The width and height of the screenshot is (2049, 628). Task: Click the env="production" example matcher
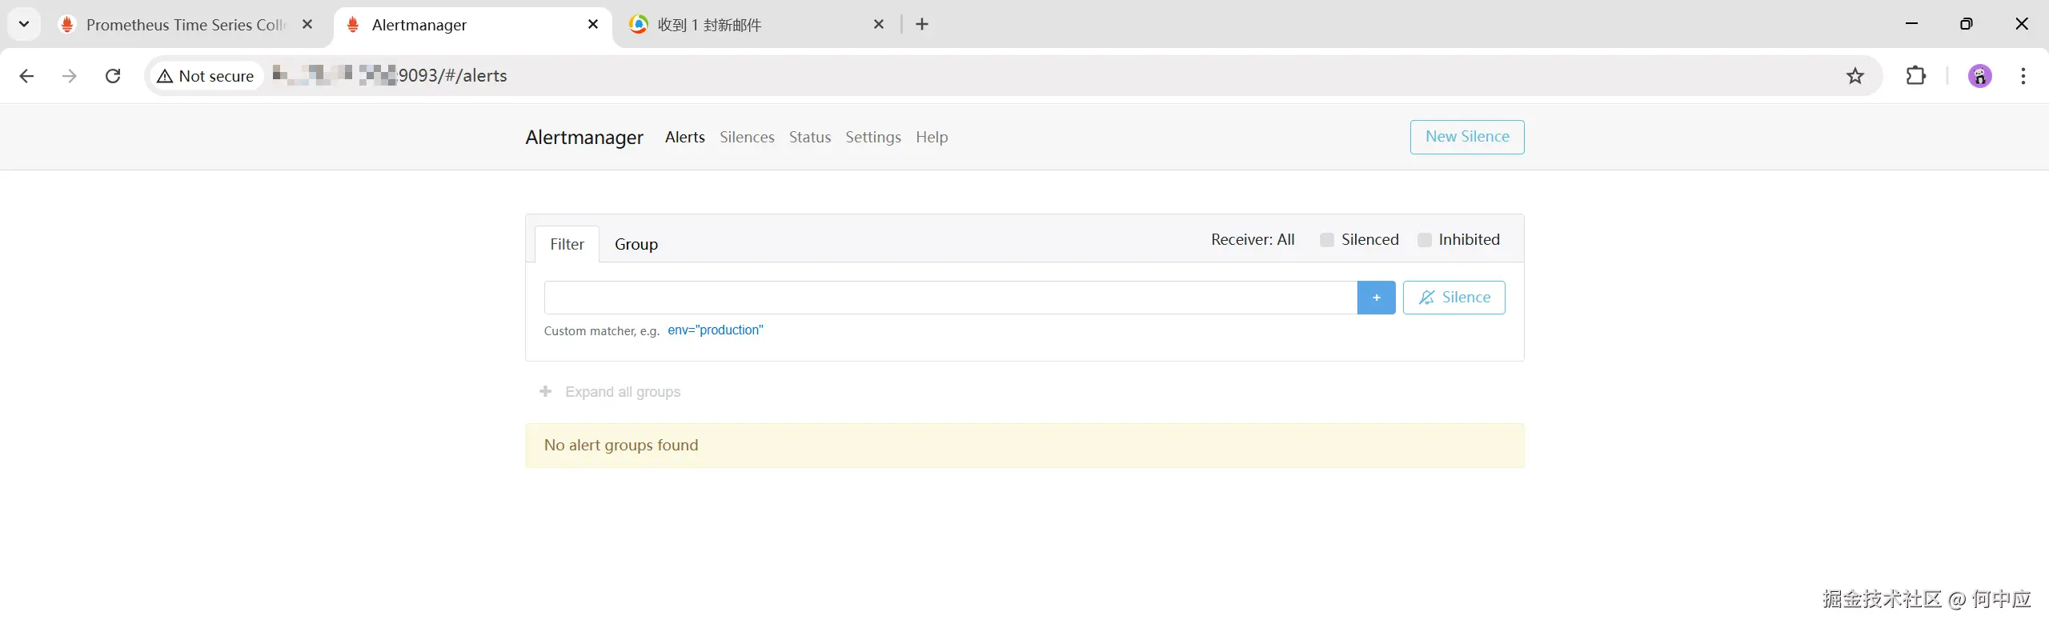[x=716, y=330]
